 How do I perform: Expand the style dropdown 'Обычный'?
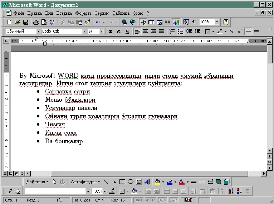click(38, 31)
